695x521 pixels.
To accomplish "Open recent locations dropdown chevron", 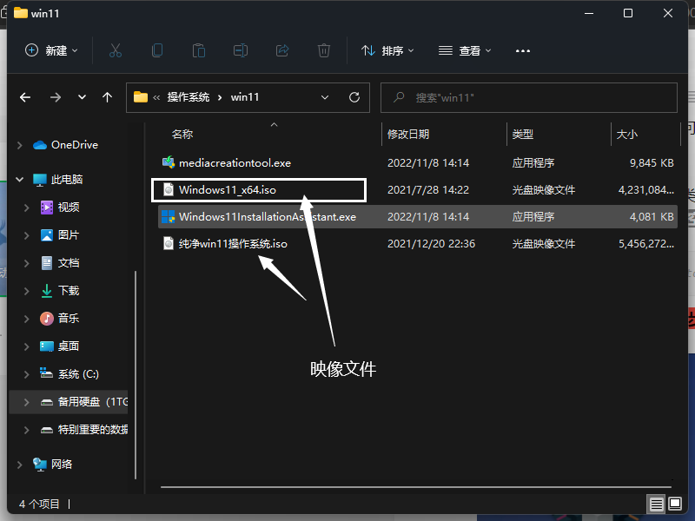I will pos(82,97).
